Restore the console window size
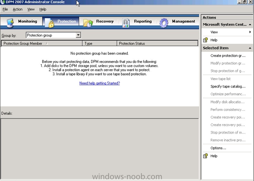This screenshot has height=181, width=254. 244,2
